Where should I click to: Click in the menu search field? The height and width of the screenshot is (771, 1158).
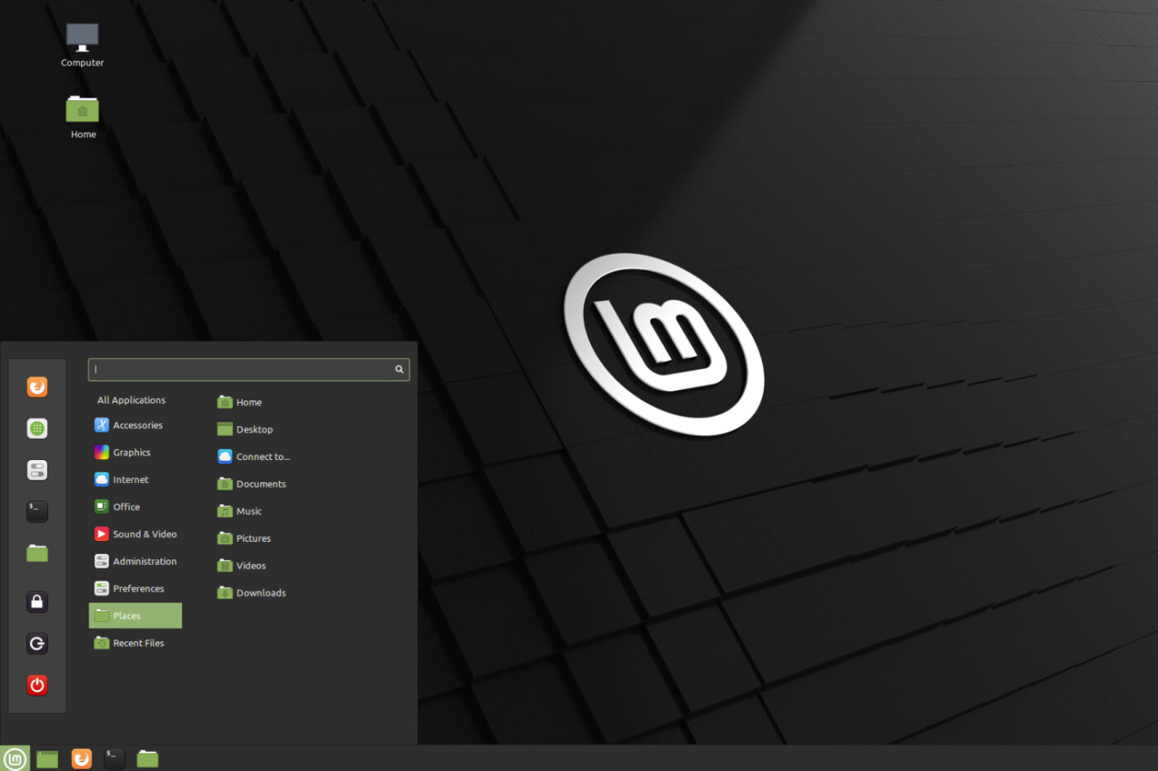248,370
